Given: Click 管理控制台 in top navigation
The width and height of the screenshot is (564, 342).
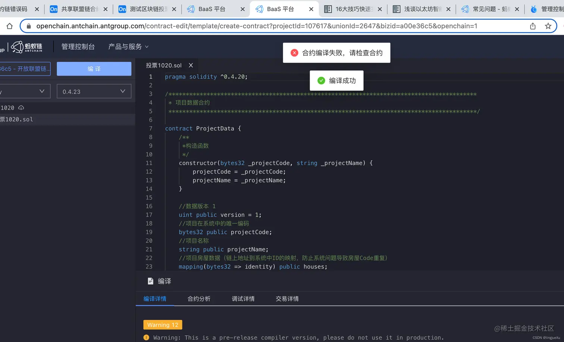Looking at the screenshot, I should (x=78, y=47).
